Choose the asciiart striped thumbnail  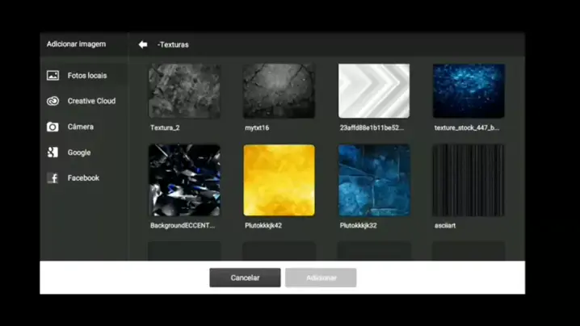469,180
